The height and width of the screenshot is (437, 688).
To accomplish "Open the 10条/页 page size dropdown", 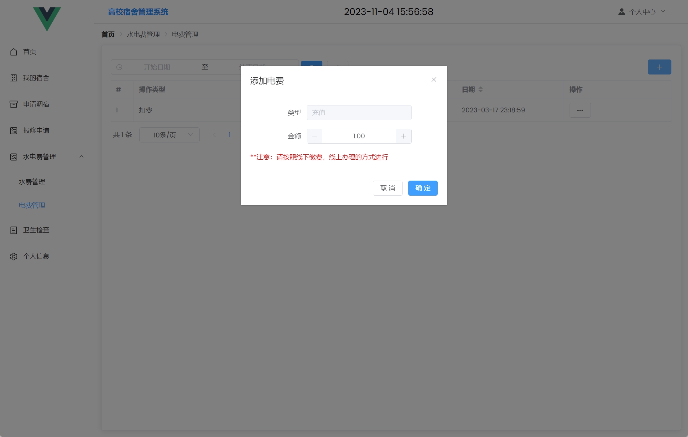I will pos(169,135).
